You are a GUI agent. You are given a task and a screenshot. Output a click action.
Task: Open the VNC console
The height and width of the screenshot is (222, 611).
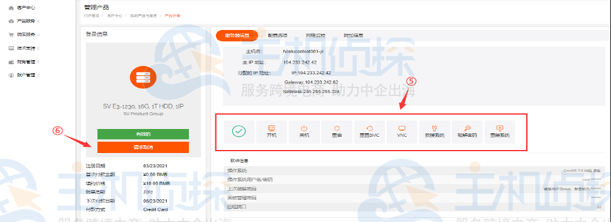coord(402,132)
